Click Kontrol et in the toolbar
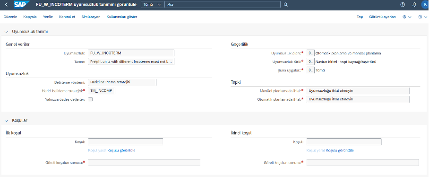 tap(67, 17)
